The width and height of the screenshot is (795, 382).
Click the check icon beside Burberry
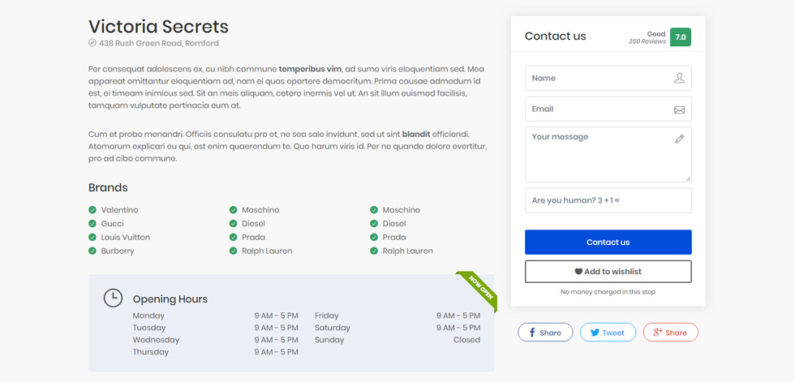click(x=92, y=251)
